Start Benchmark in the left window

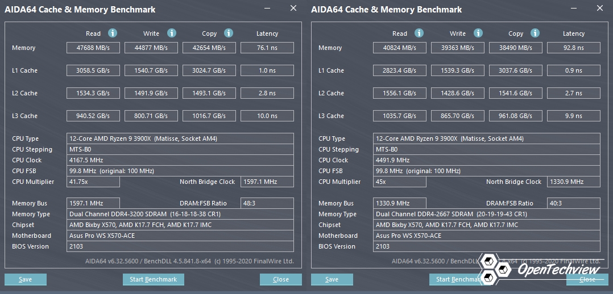coord(154,280)
